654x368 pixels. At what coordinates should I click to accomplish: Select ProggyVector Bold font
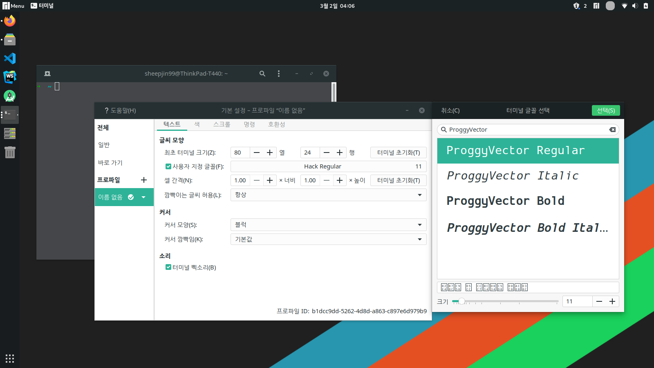pos(528,201)
